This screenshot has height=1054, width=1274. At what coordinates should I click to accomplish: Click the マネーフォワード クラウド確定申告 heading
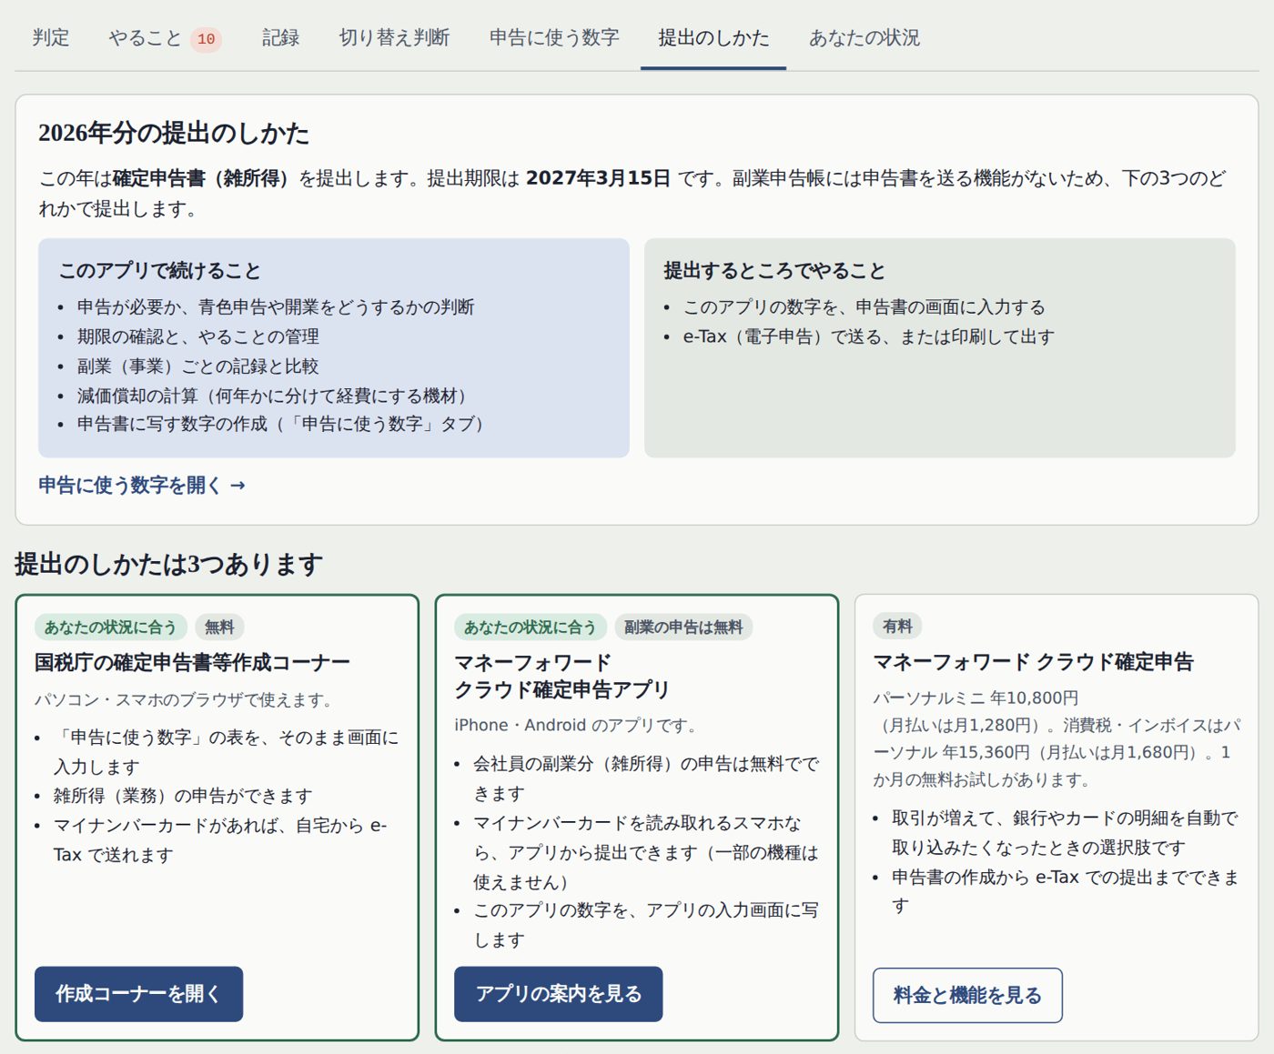point(1033,662)
